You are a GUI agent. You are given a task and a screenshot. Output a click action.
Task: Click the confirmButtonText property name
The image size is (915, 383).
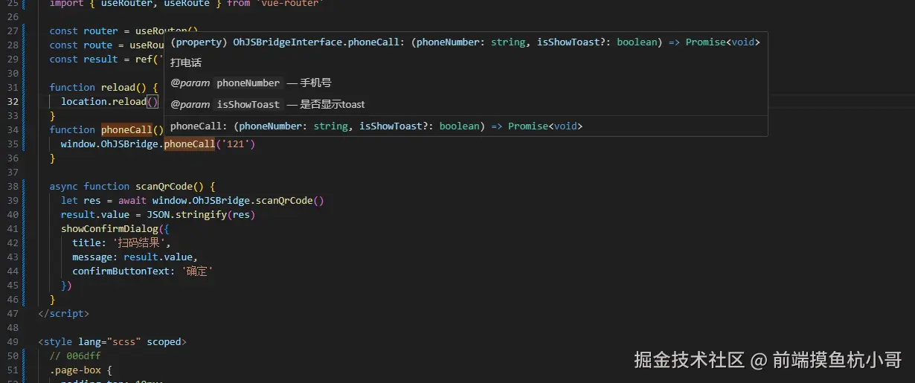tap(121, 271)
